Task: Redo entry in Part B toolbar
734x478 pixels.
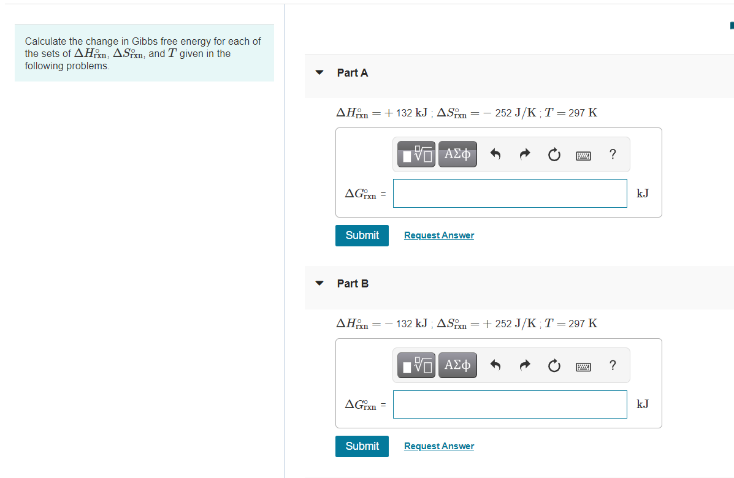Action: (525, 365)
